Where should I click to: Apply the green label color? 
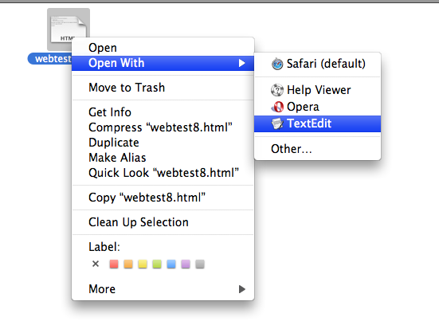point(157,264)
